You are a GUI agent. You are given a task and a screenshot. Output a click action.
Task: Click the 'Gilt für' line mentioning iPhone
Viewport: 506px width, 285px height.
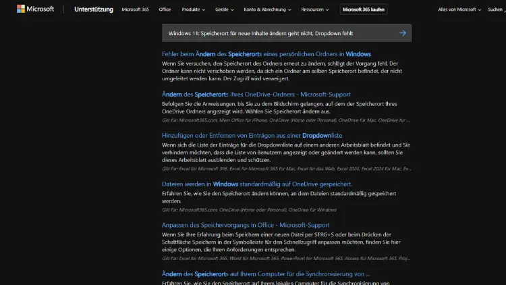click(x=286, y=120)
